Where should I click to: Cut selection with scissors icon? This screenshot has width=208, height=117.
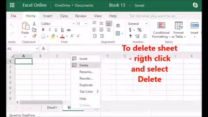pos(34,24)
